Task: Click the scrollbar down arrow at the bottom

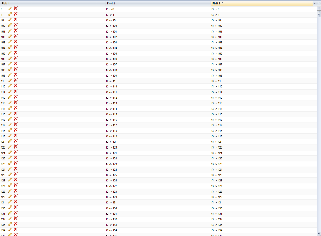Action: (319, 234)
